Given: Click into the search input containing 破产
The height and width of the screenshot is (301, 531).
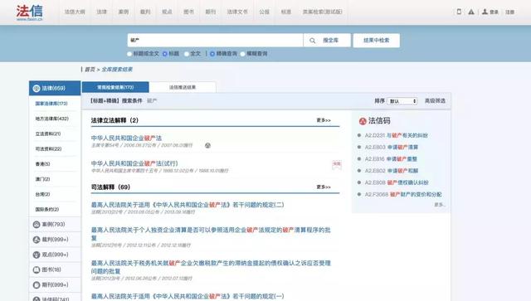Looking at the screenshot, I should click(215, 41).
